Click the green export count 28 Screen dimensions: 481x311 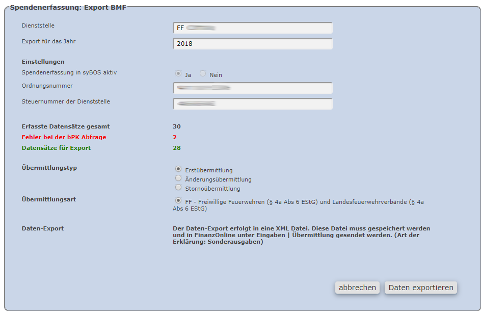click(x=177, y=148)
